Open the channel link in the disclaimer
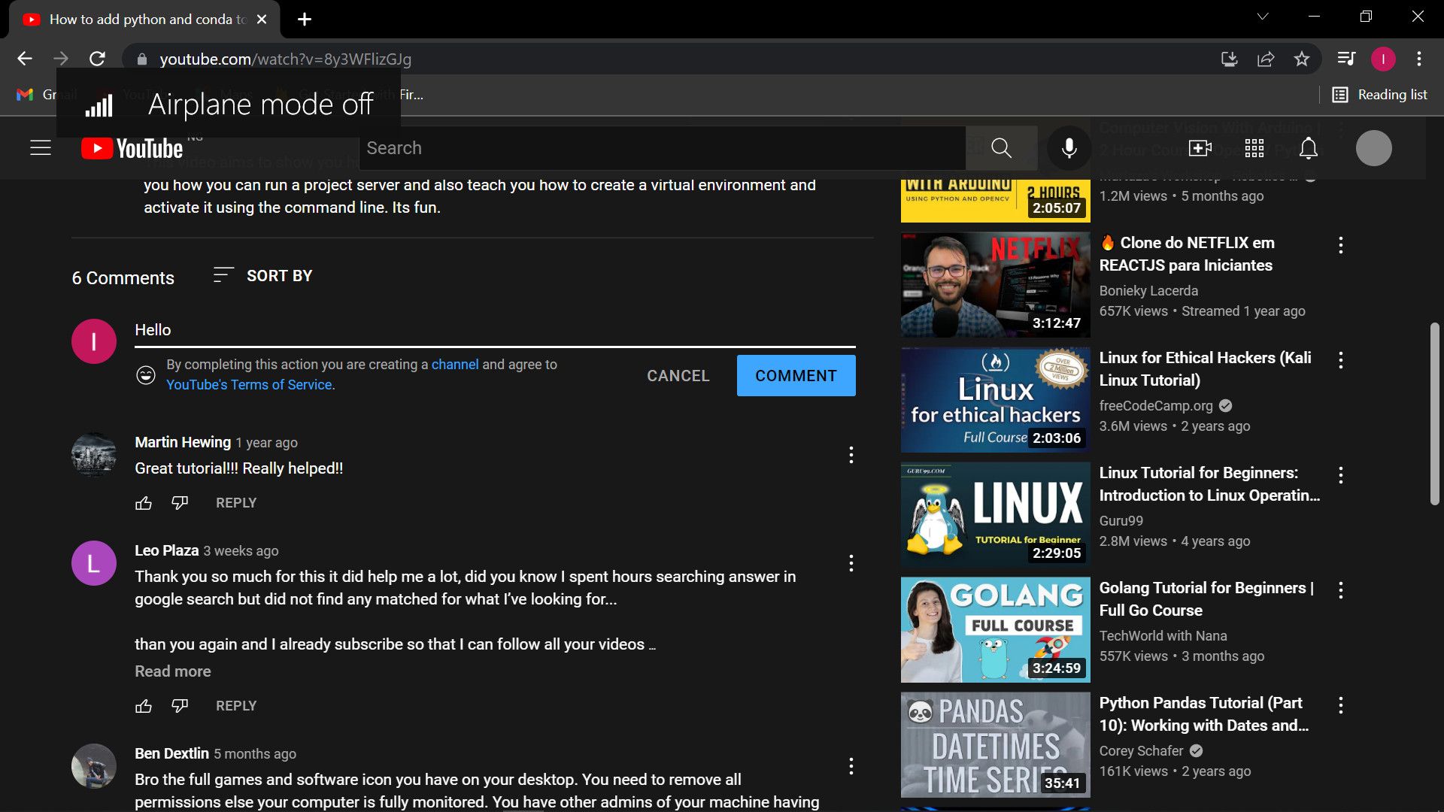This screenshot has width=1444, height=812. (x=454, y=365)
